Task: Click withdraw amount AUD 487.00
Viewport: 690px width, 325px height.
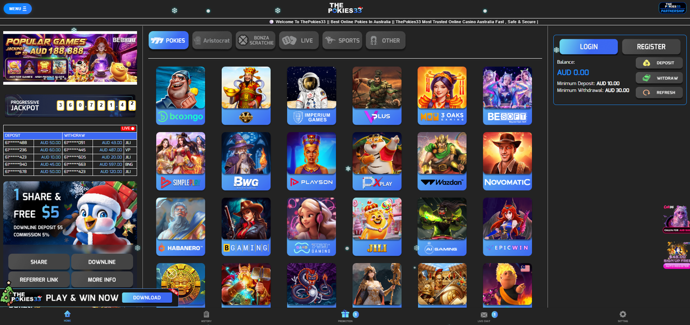Action: point(112,150)
